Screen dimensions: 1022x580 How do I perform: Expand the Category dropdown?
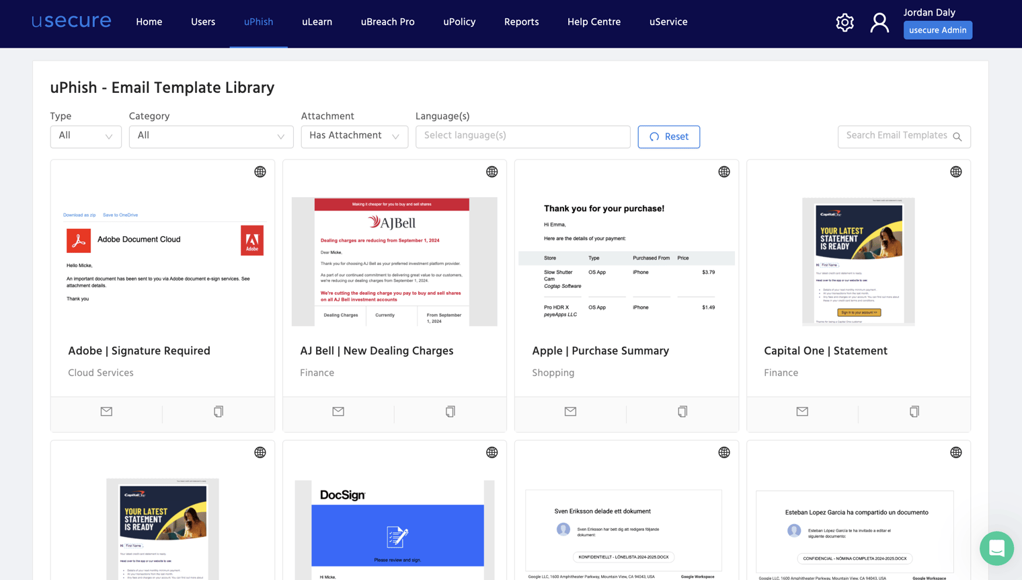pyautogui.click(x=210, y=137)
